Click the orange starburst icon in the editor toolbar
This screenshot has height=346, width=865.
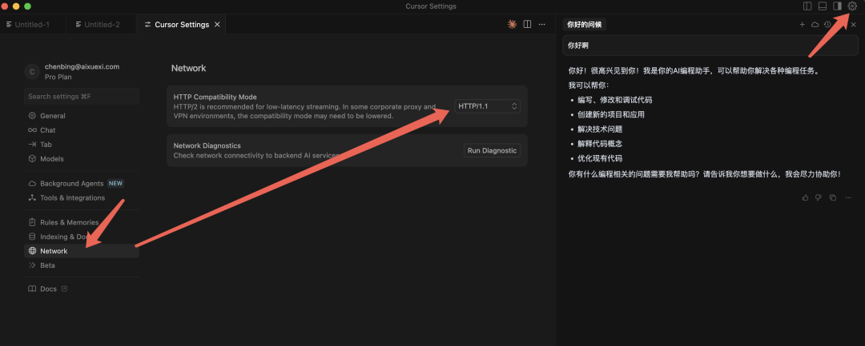(x=512, y=24)
